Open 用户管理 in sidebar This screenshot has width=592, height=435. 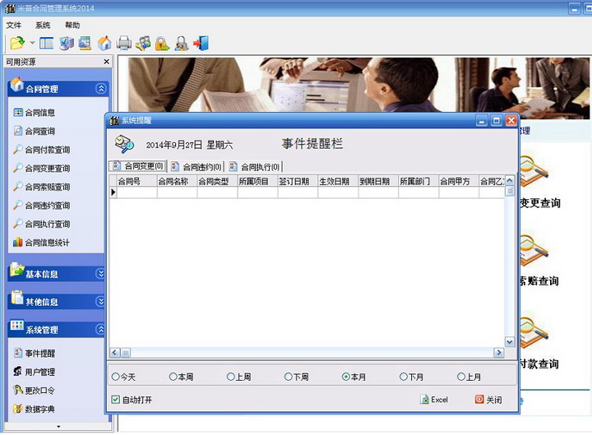pyautogui.click(x=35, y=372)
